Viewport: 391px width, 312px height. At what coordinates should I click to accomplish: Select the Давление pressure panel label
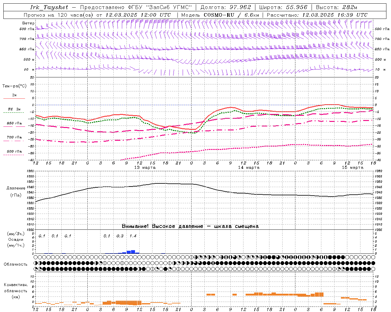tap(16, 188)
